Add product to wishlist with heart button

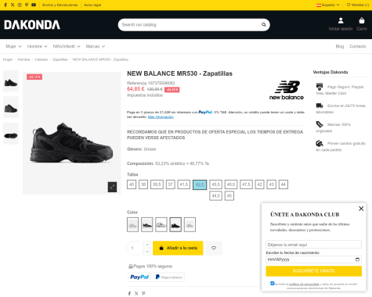(214, 248)
